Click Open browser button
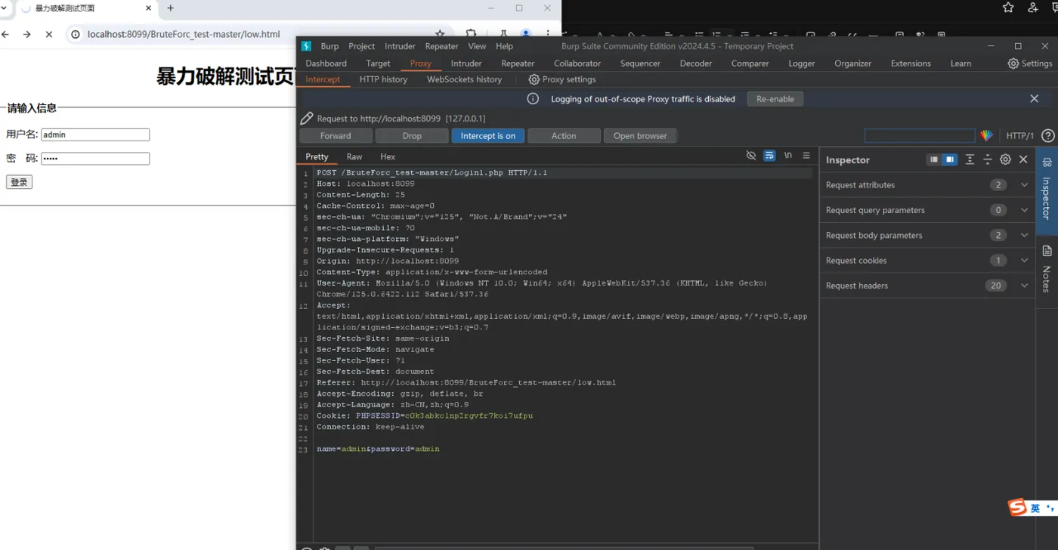 (640, 136)
